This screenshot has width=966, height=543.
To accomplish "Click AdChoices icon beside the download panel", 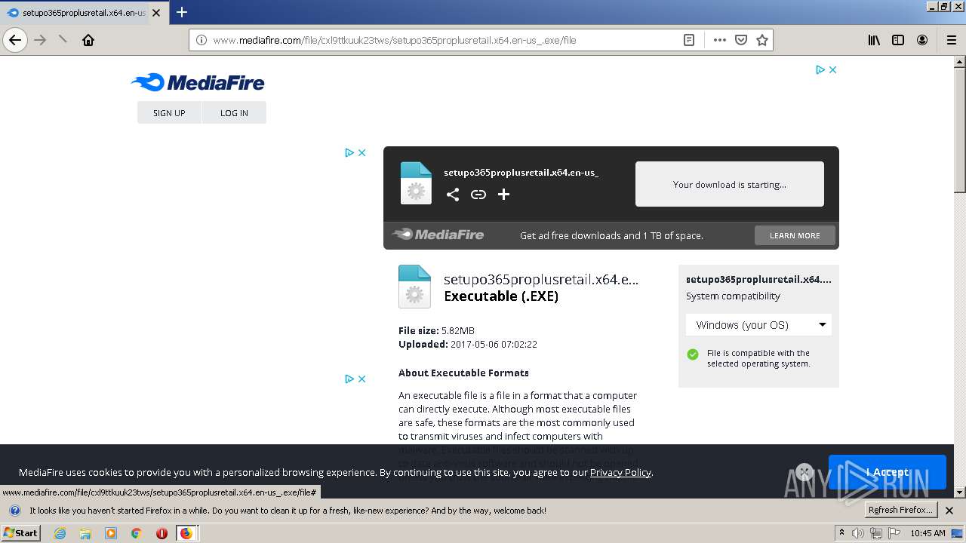I will [x=349, y=152].
